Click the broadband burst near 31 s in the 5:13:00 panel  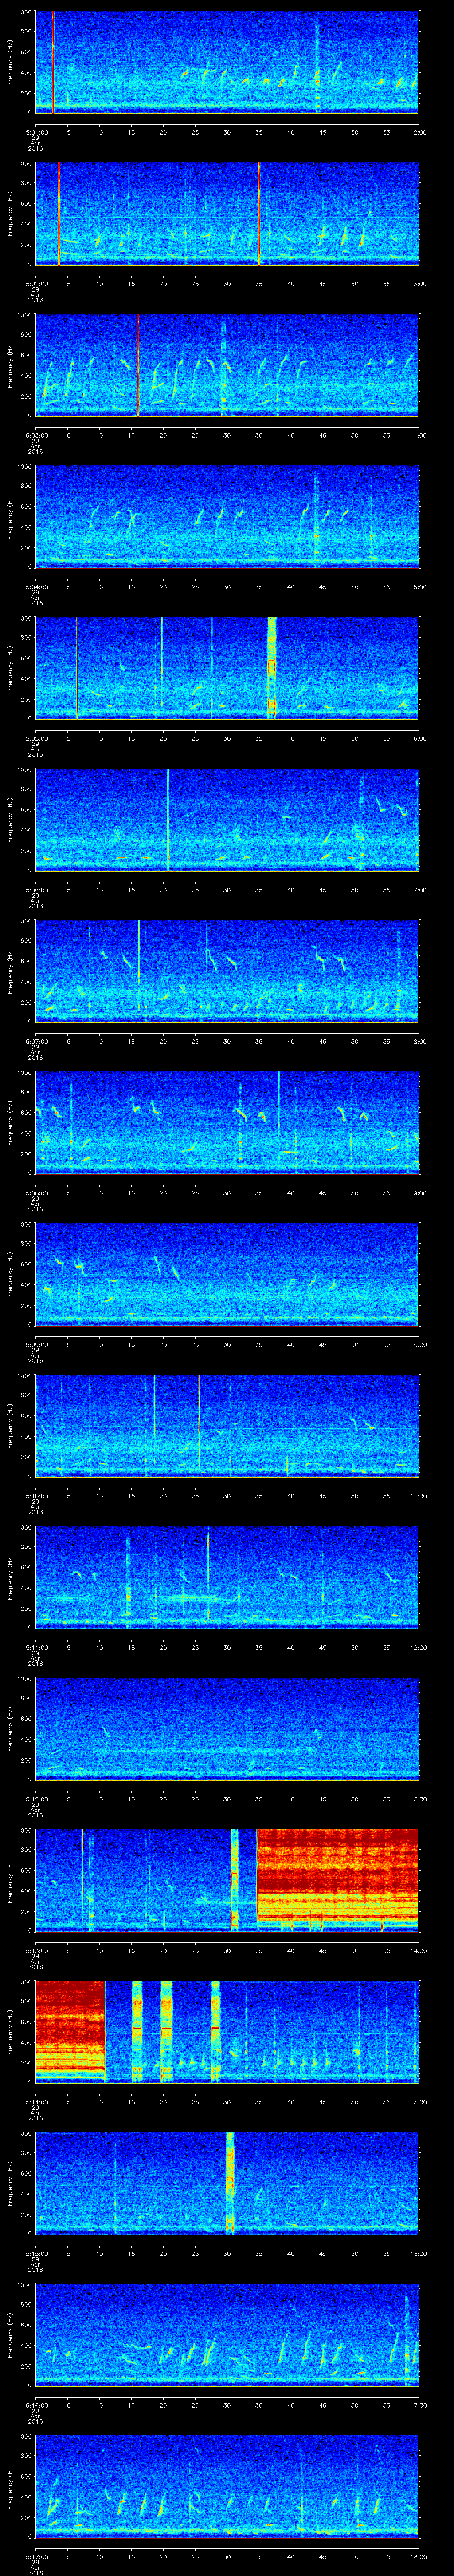click(x=235, y=1880)
